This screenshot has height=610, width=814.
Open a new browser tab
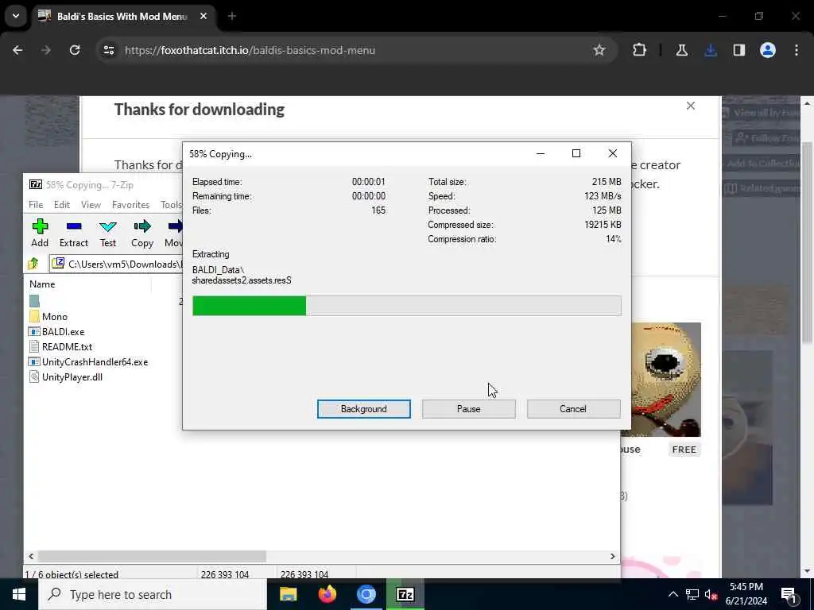point(232,16)
